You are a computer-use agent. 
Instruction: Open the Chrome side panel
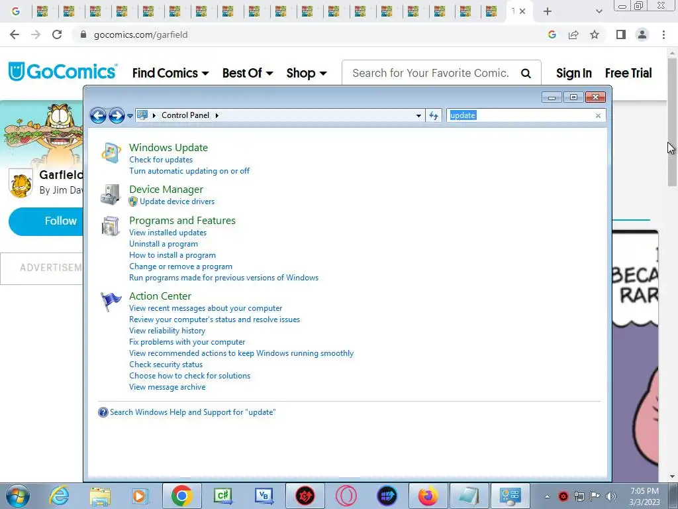[x=621, y=34]
